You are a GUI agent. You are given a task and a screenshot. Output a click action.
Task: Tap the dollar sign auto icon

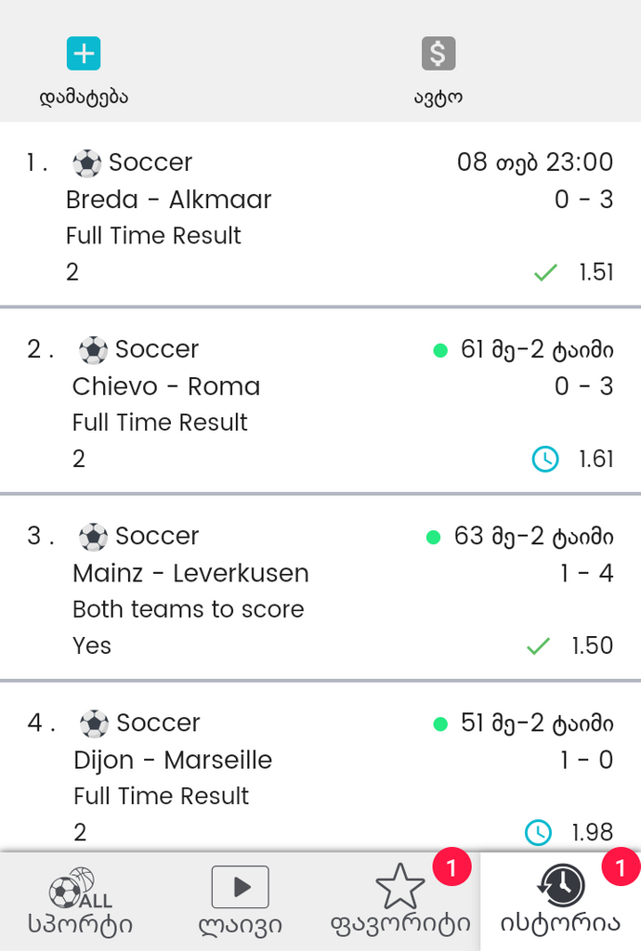[438, 54]
